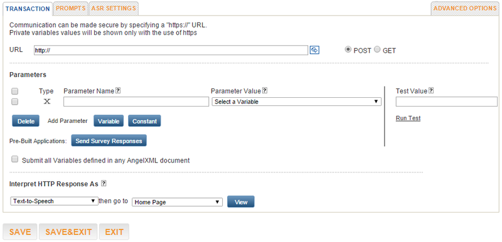Image resolution: width=502 pixels, height=242 pixels.
Task: Open the Parameter Name help icon
Action: tap(118, 91)
